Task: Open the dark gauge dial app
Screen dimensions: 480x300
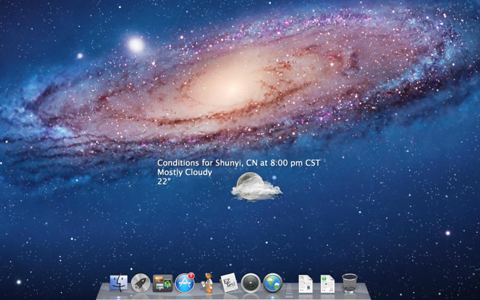Action: pyautogui.click(x=251, y=283)
